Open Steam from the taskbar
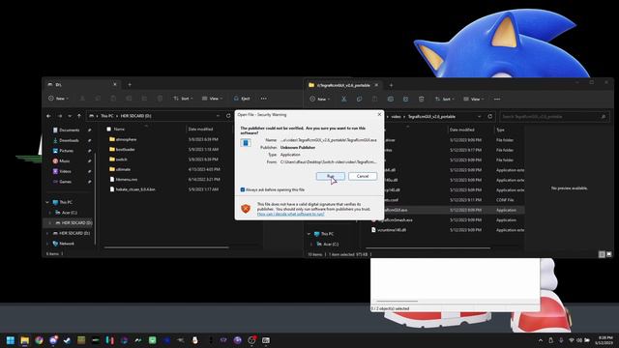619x348 pixels. [x=67, y=340]
